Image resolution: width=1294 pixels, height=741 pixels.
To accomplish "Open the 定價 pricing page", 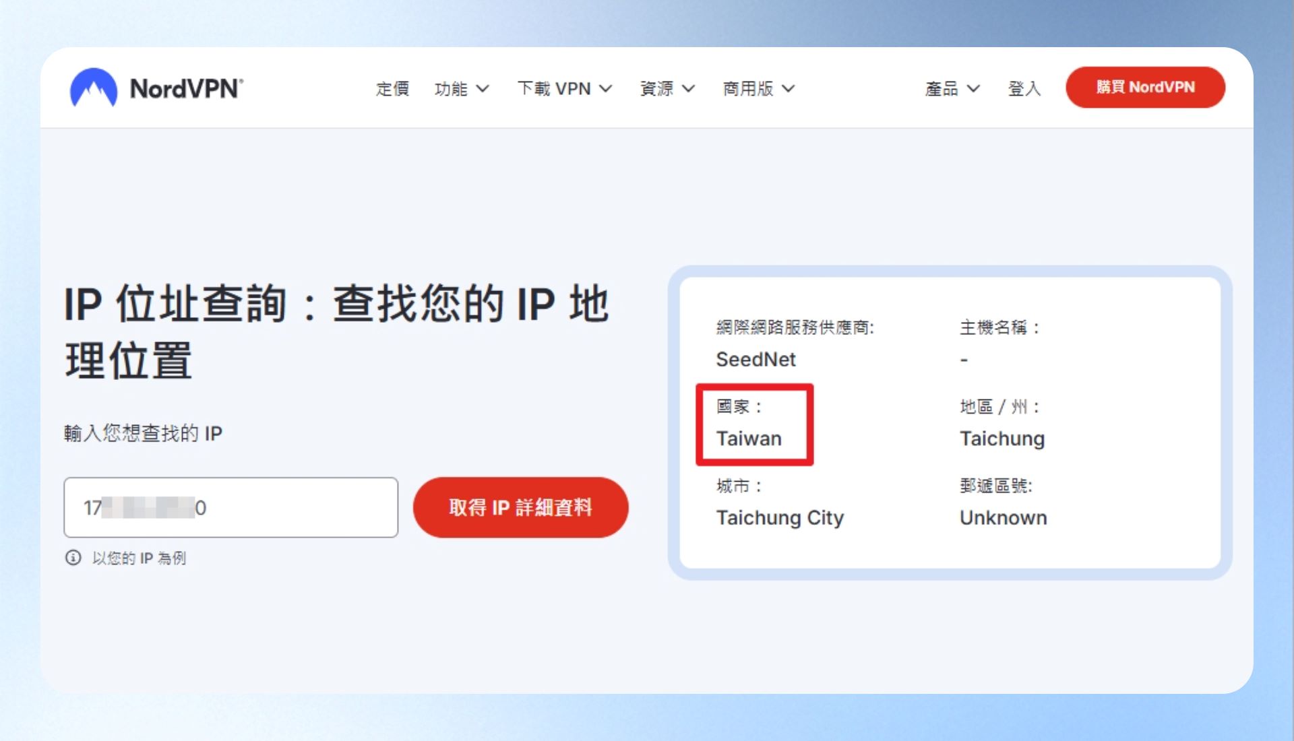I will click(x=392, y=88).
